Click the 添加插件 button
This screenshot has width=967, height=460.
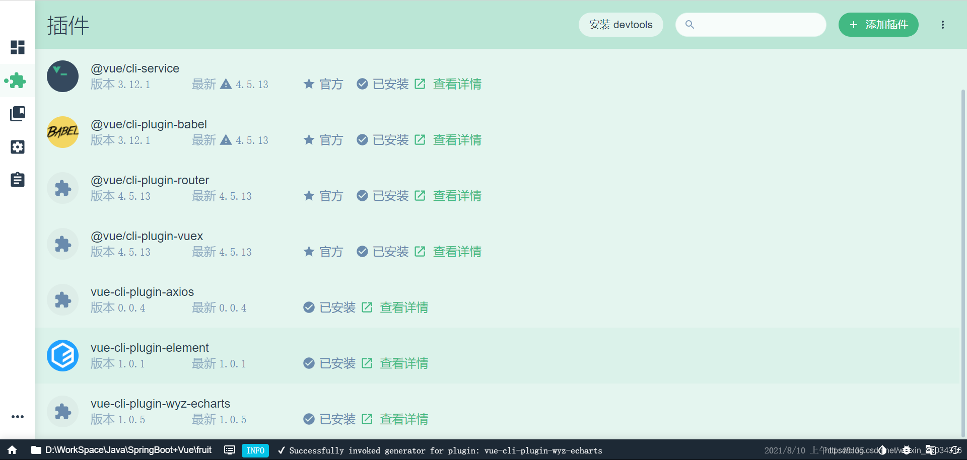click(878, 25)
